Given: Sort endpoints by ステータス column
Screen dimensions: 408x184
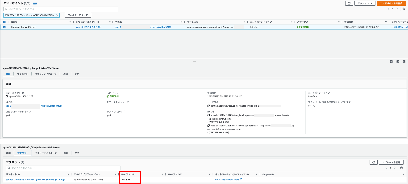Looking at the screenshot, I should tap(338, 22).
